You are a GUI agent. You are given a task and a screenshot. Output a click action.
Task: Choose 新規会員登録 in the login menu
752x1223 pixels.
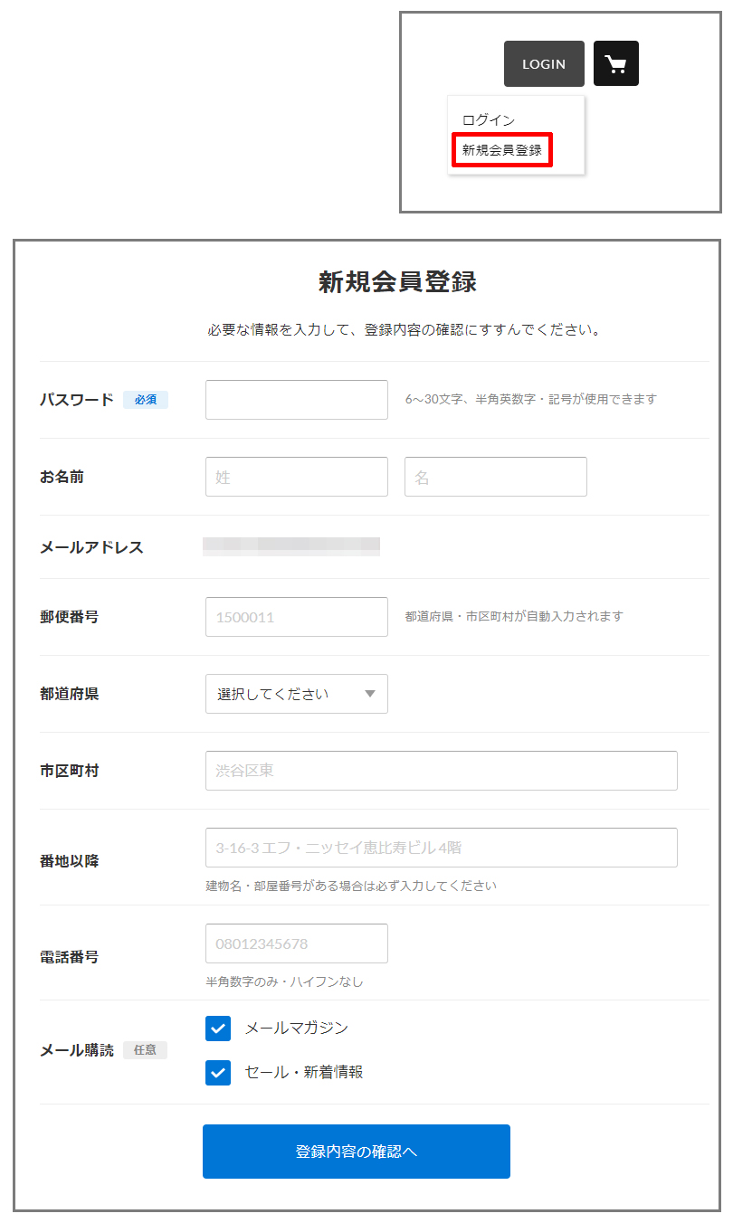click(x=502, y=150)
